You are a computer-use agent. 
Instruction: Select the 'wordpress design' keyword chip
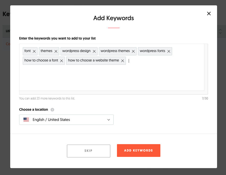click(x=76, y=51)
